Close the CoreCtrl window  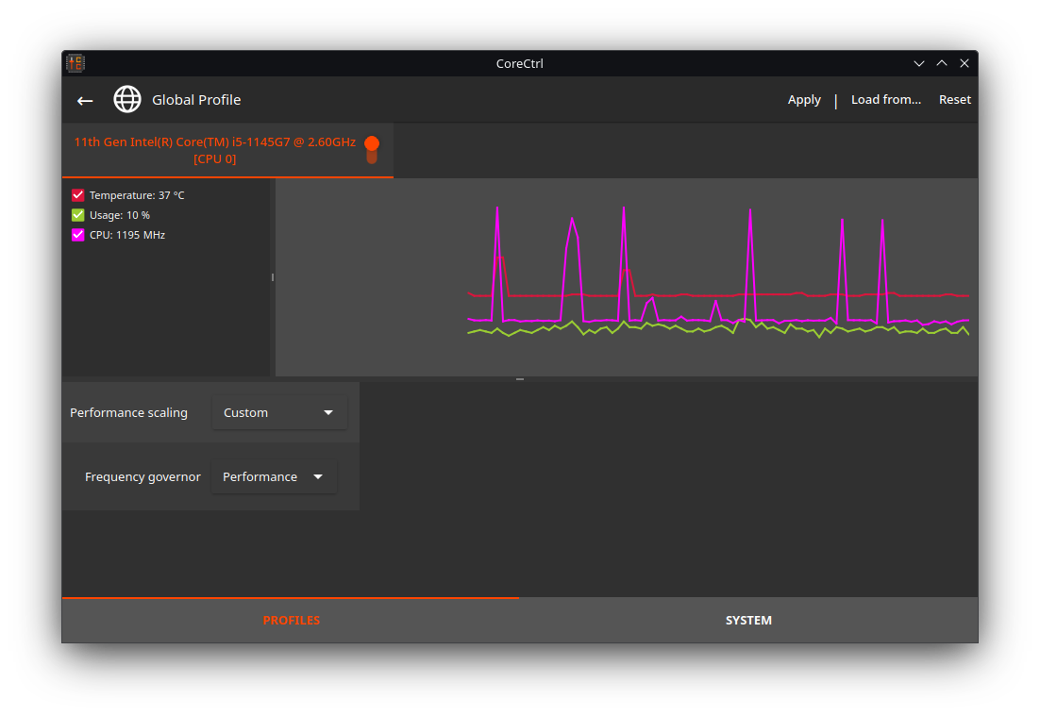[965, 63]
